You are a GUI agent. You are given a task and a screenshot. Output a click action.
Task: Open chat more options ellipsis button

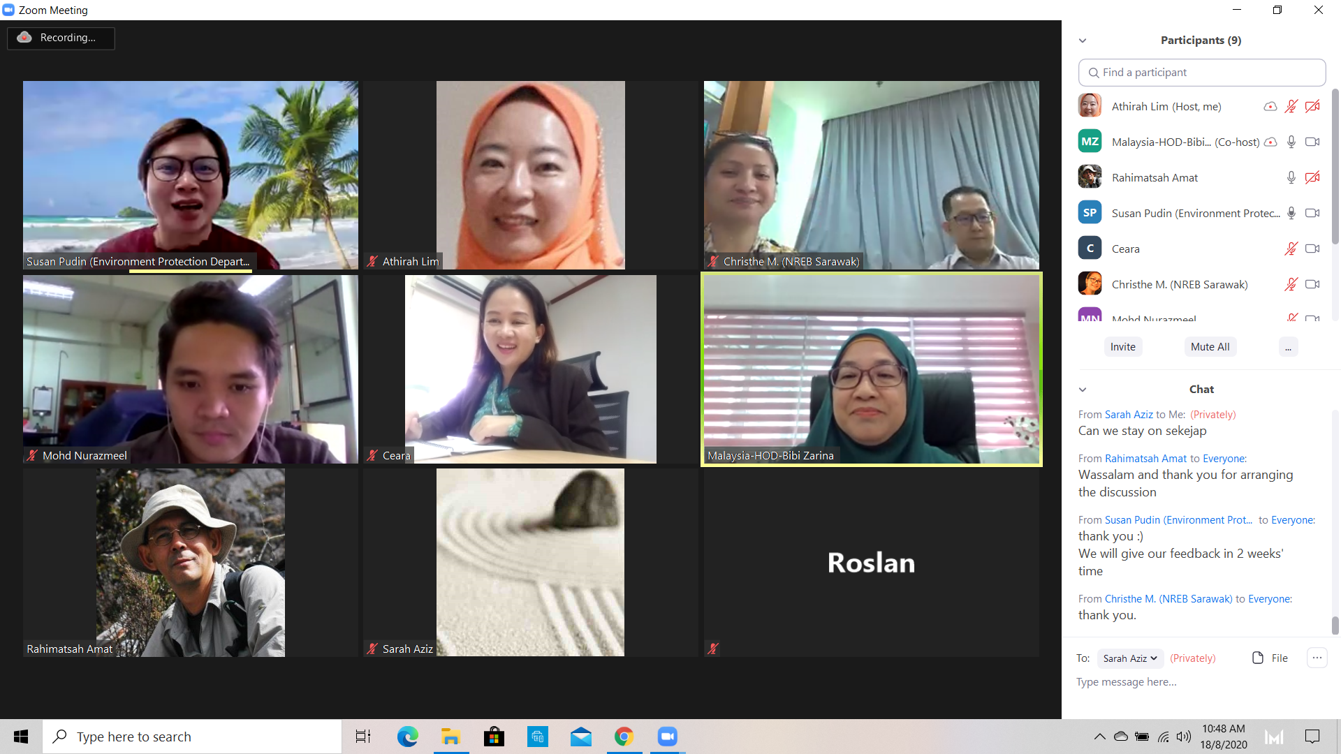click(x=1317, y=658)
